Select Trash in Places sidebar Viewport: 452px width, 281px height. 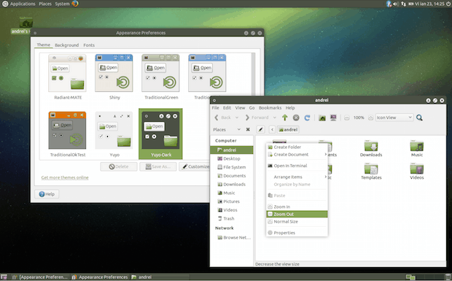[232, 218]
